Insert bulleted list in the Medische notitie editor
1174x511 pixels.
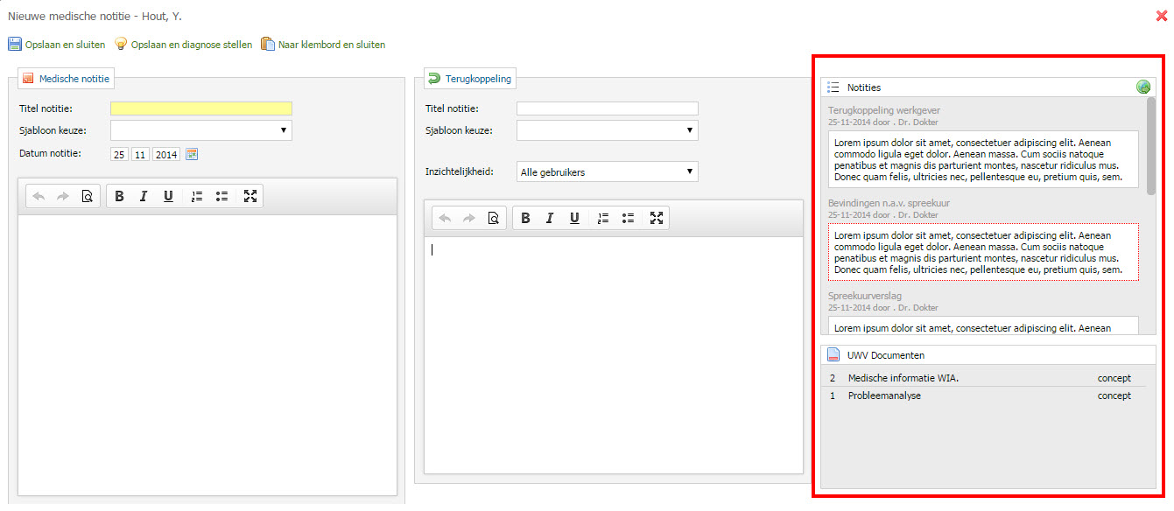click(221, 197)
